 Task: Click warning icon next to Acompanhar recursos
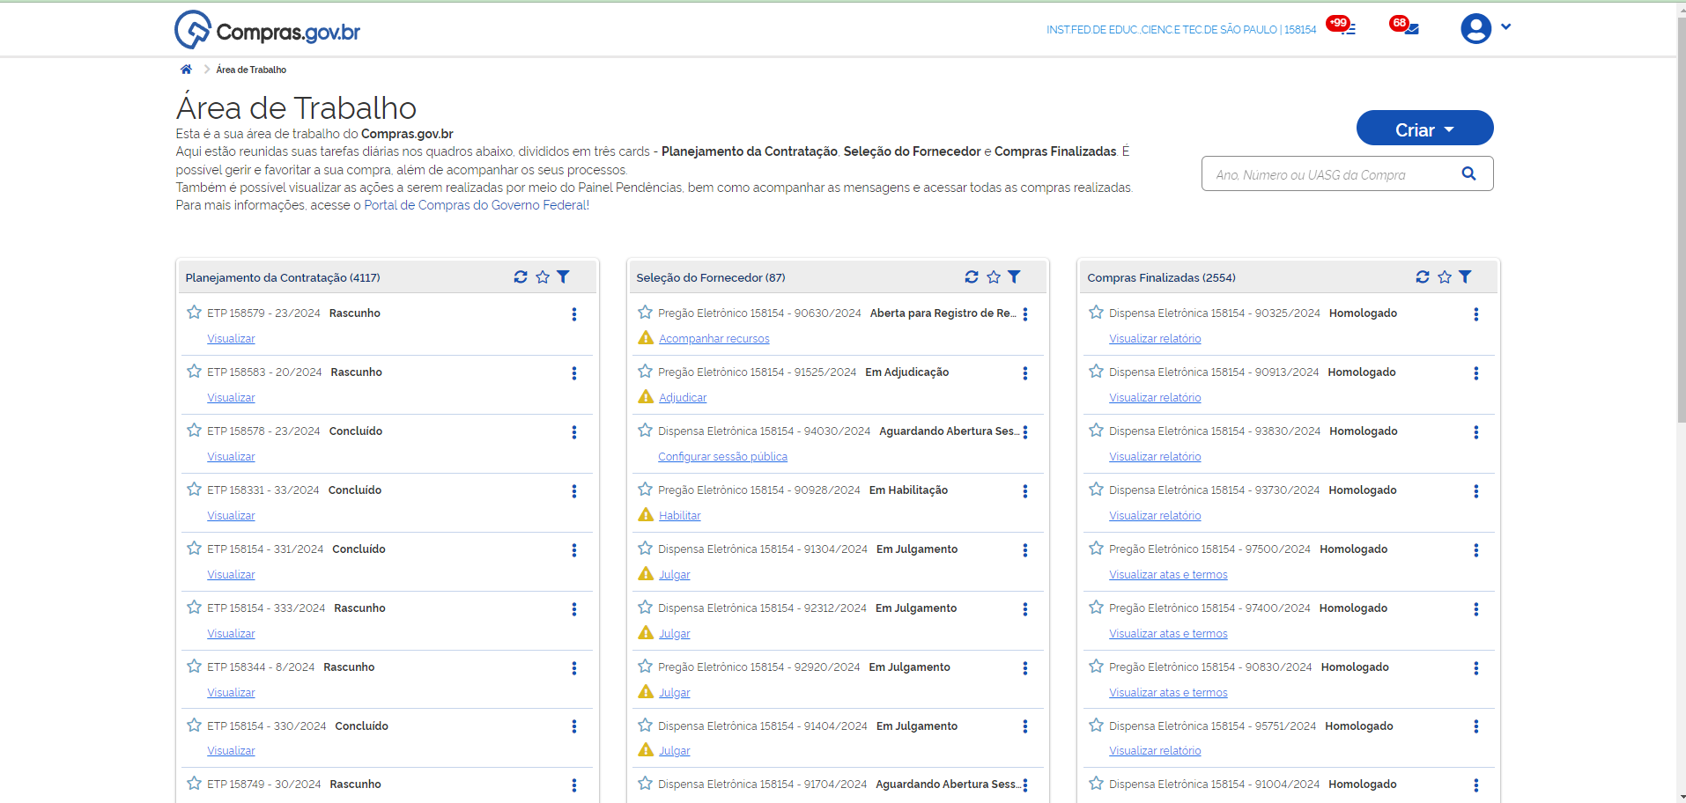point(646,338)
